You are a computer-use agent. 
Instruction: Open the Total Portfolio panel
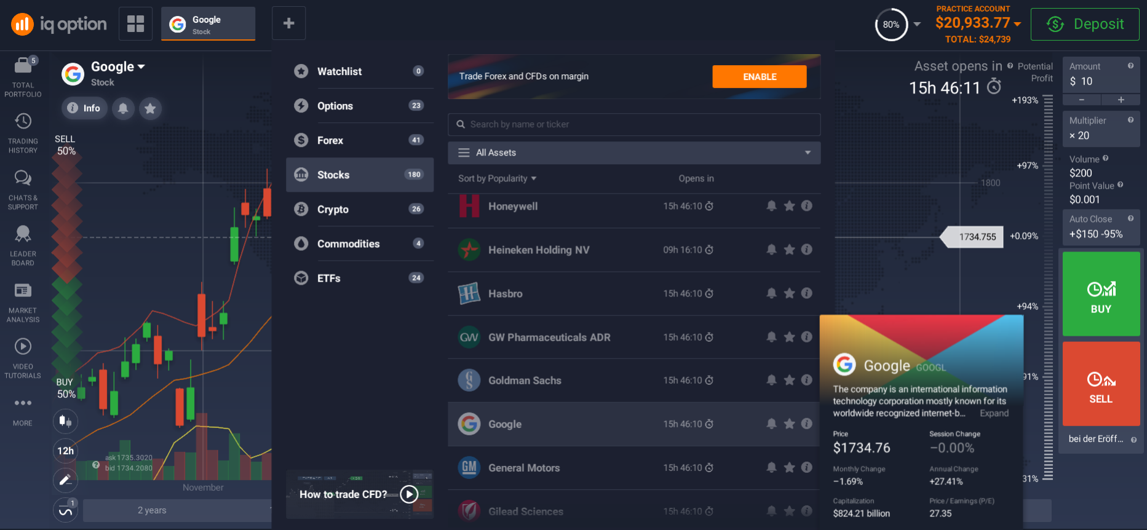[x=23, y=77]
